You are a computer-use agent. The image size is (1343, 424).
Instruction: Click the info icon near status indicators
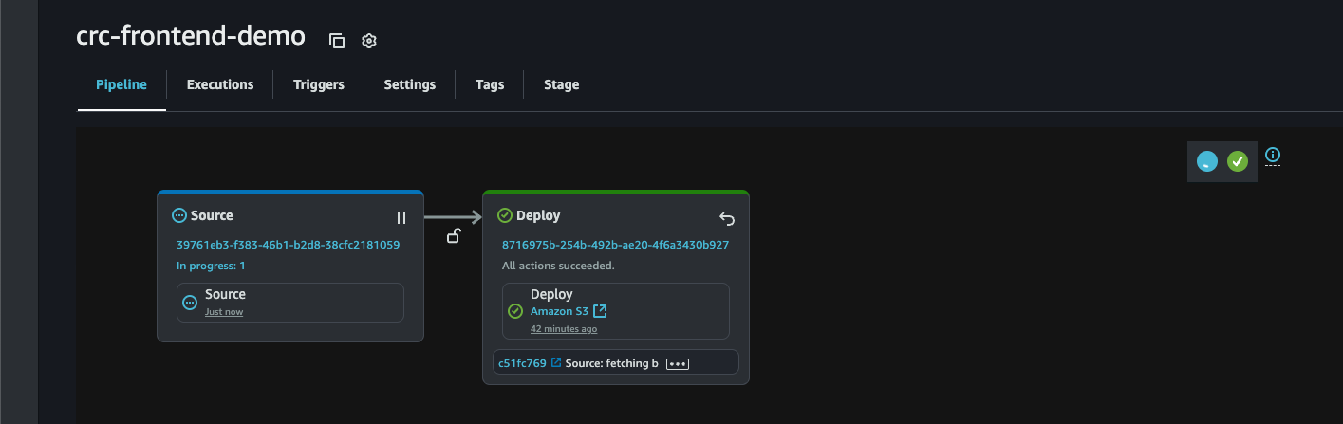click(x=1273, y=156)
